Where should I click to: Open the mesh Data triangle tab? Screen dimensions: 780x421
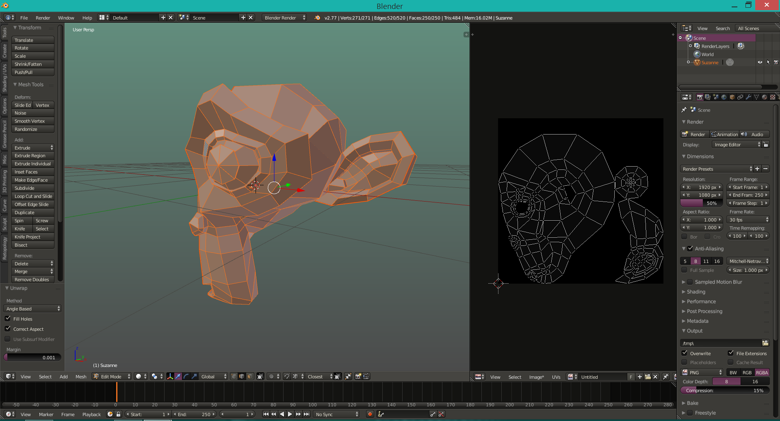[x=756, y=97]
